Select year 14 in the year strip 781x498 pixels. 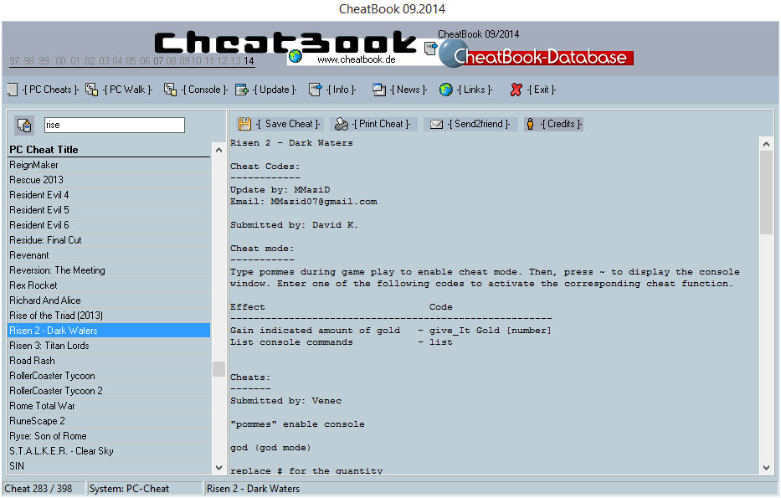(249, 61)
